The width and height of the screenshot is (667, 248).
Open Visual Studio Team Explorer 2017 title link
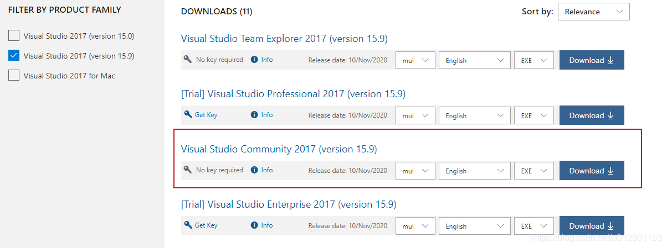pyautogui.click(x=284, y=39)
